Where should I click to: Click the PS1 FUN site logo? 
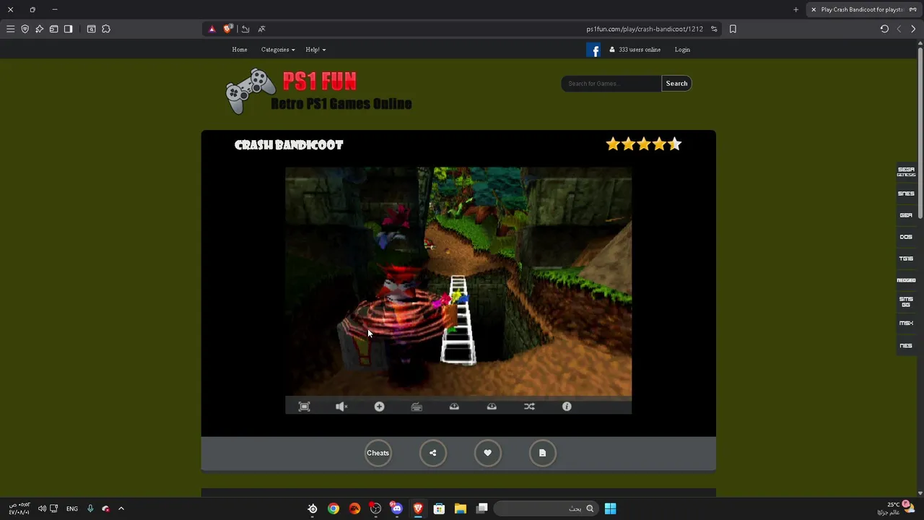pyautogui.click(x=318, y=92)
